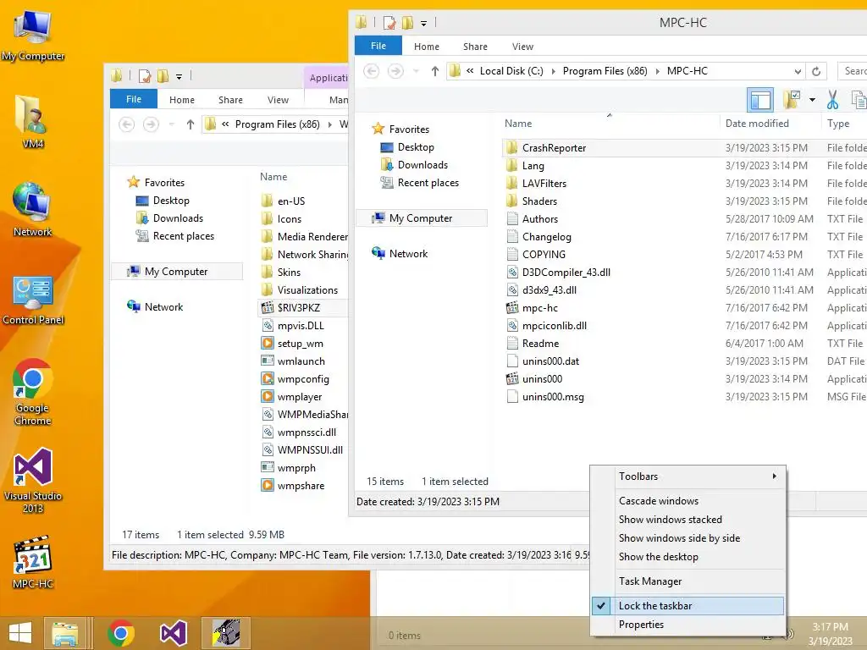The image size is (867, 650).
Task: Open the recent locations dropdown in MPC-HC window
Action: point(416,71)
